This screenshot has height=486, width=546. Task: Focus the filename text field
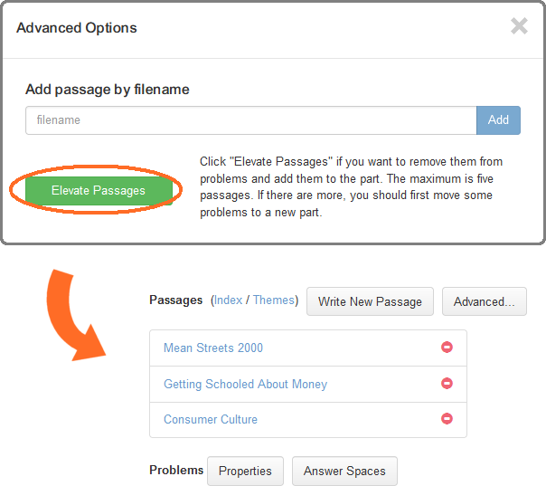(x=250, y=120)
